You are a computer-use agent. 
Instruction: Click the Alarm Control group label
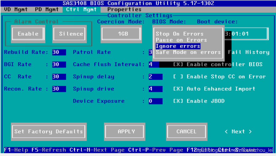pos(36,22)
